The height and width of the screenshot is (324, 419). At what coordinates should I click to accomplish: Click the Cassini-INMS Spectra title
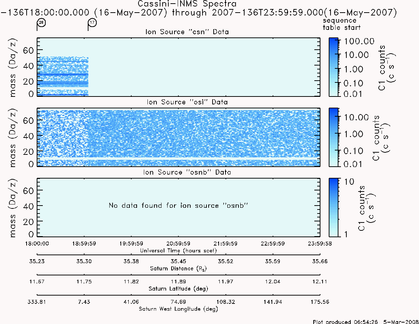click(x=187, y=4)
